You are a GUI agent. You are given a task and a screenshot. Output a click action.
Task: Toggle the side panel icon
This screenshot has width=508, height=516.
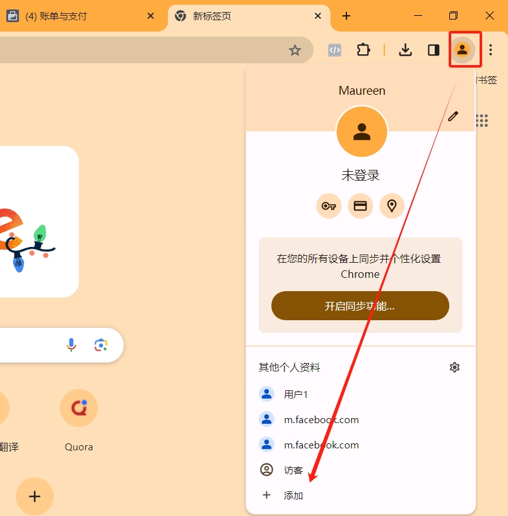pyautogui.click(x=434, y=50)
